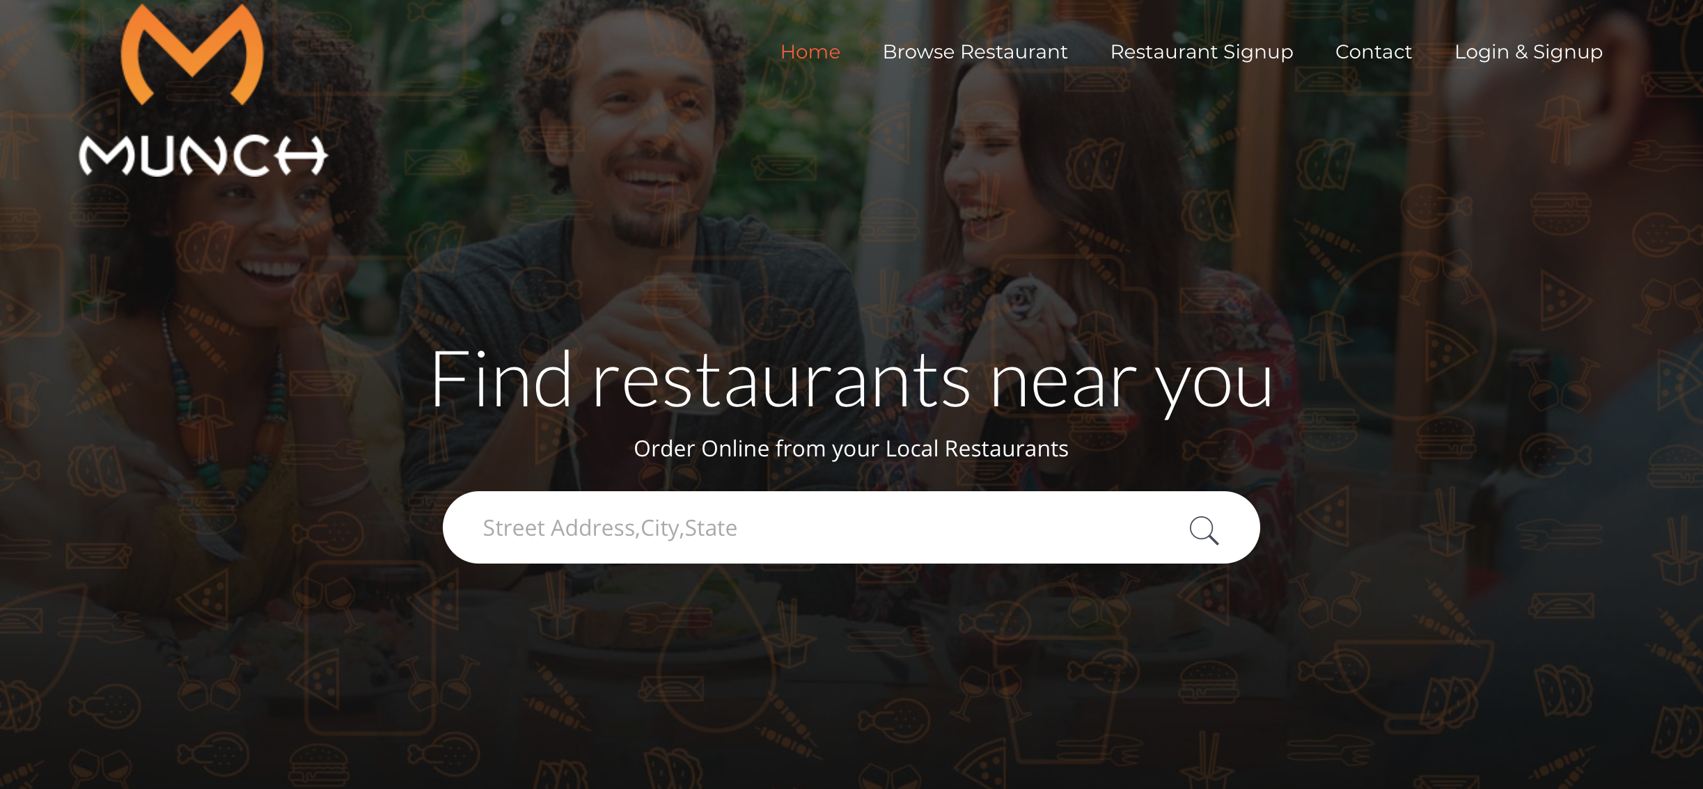Select Login & Signup in navigation
This screenshot has height=789, width=1703.
point(1529,52)
